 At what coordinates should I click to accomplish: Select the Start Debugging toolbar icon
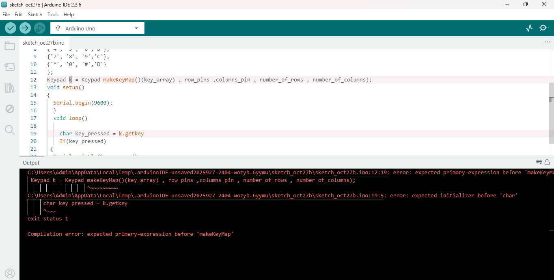coord(39,28)
